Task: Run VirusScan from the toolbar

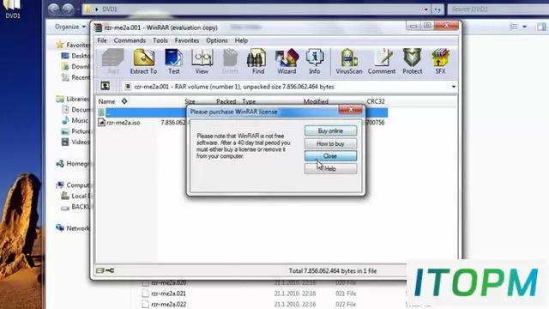Action: tap(349, 62)
